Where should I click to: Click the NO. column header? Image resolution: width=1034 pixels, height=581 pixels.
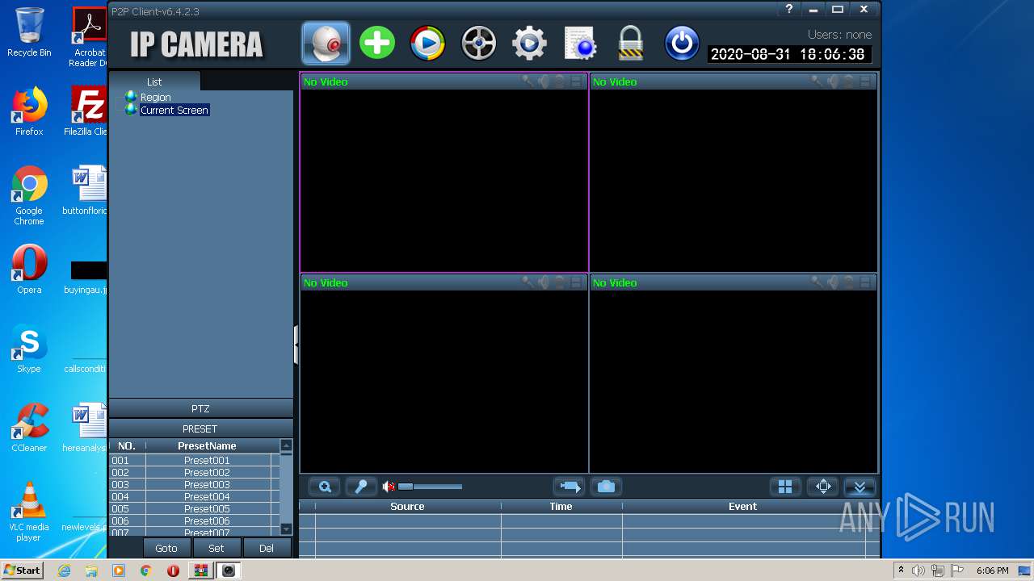(x=127, y=446)
